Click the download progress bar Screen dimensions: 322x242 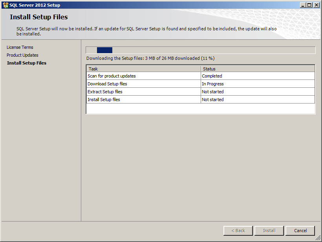pos(200,50)
